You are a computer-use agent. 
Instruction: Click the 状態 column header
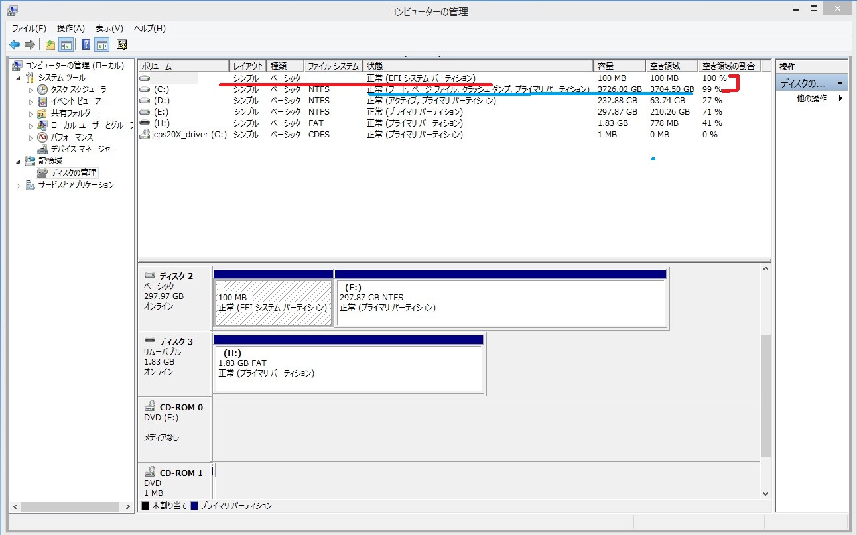click(x=478, y=66)
